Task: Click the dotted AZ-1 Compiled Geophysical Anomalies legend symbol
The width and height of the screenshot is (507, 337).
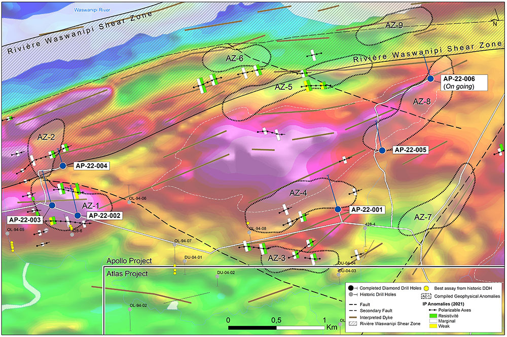Action: (426, 296)
